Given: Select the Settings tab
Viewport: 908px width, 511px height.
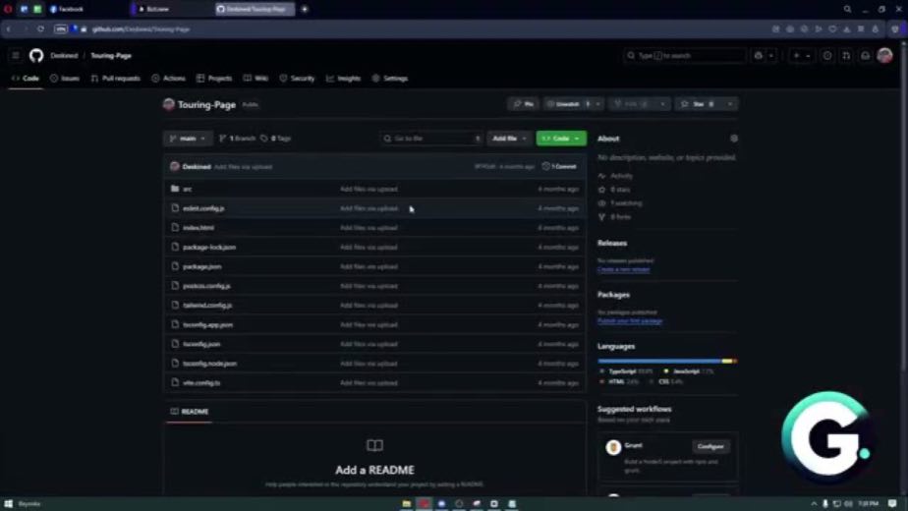Looking at the screenshot, I should pos(390,79).
